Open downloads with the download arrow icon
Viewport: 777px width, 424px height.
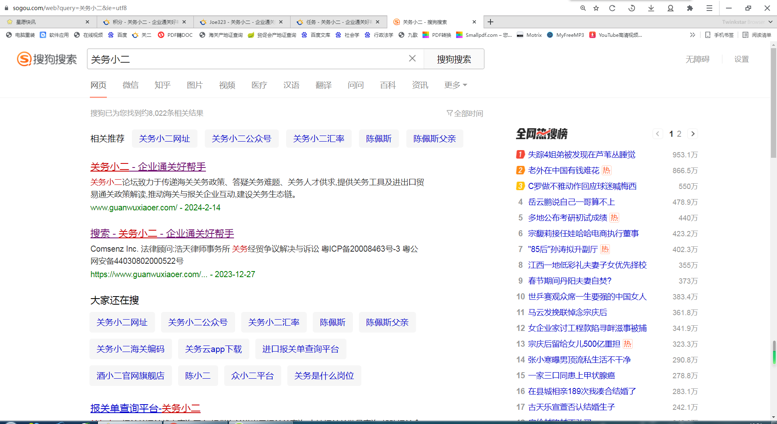click(x=651, y=8)
